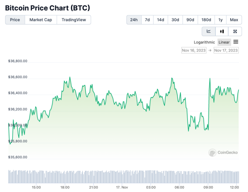Screen dimensions: 248x192
Task: Edit the Nov 16, 2023 start date
Action: tap(194, 50)
